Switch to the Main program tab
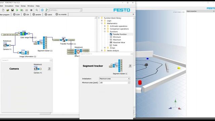Image resolution: width=215 pixels, height=121 pixels. [x=5, y=14]
